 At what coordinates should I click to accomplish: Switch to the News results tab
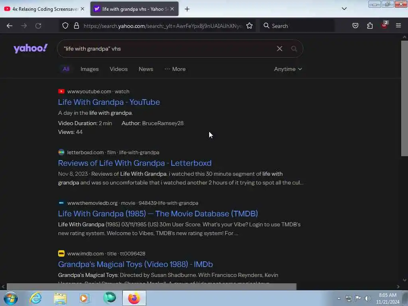(146, 69)
